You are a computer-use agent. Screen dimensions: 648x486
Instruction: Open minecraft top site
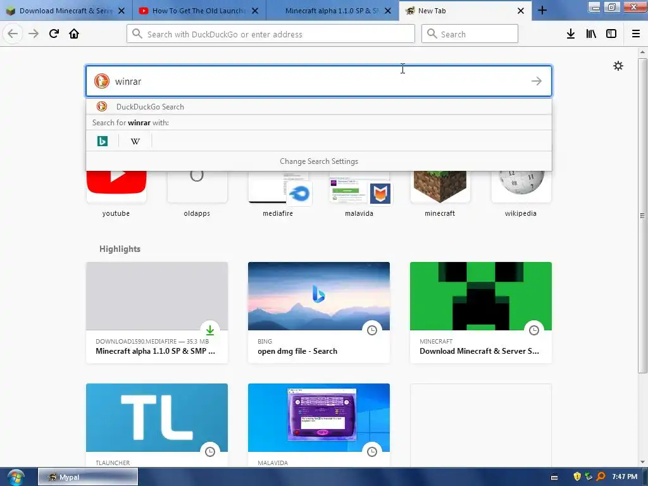pos(440,194)
